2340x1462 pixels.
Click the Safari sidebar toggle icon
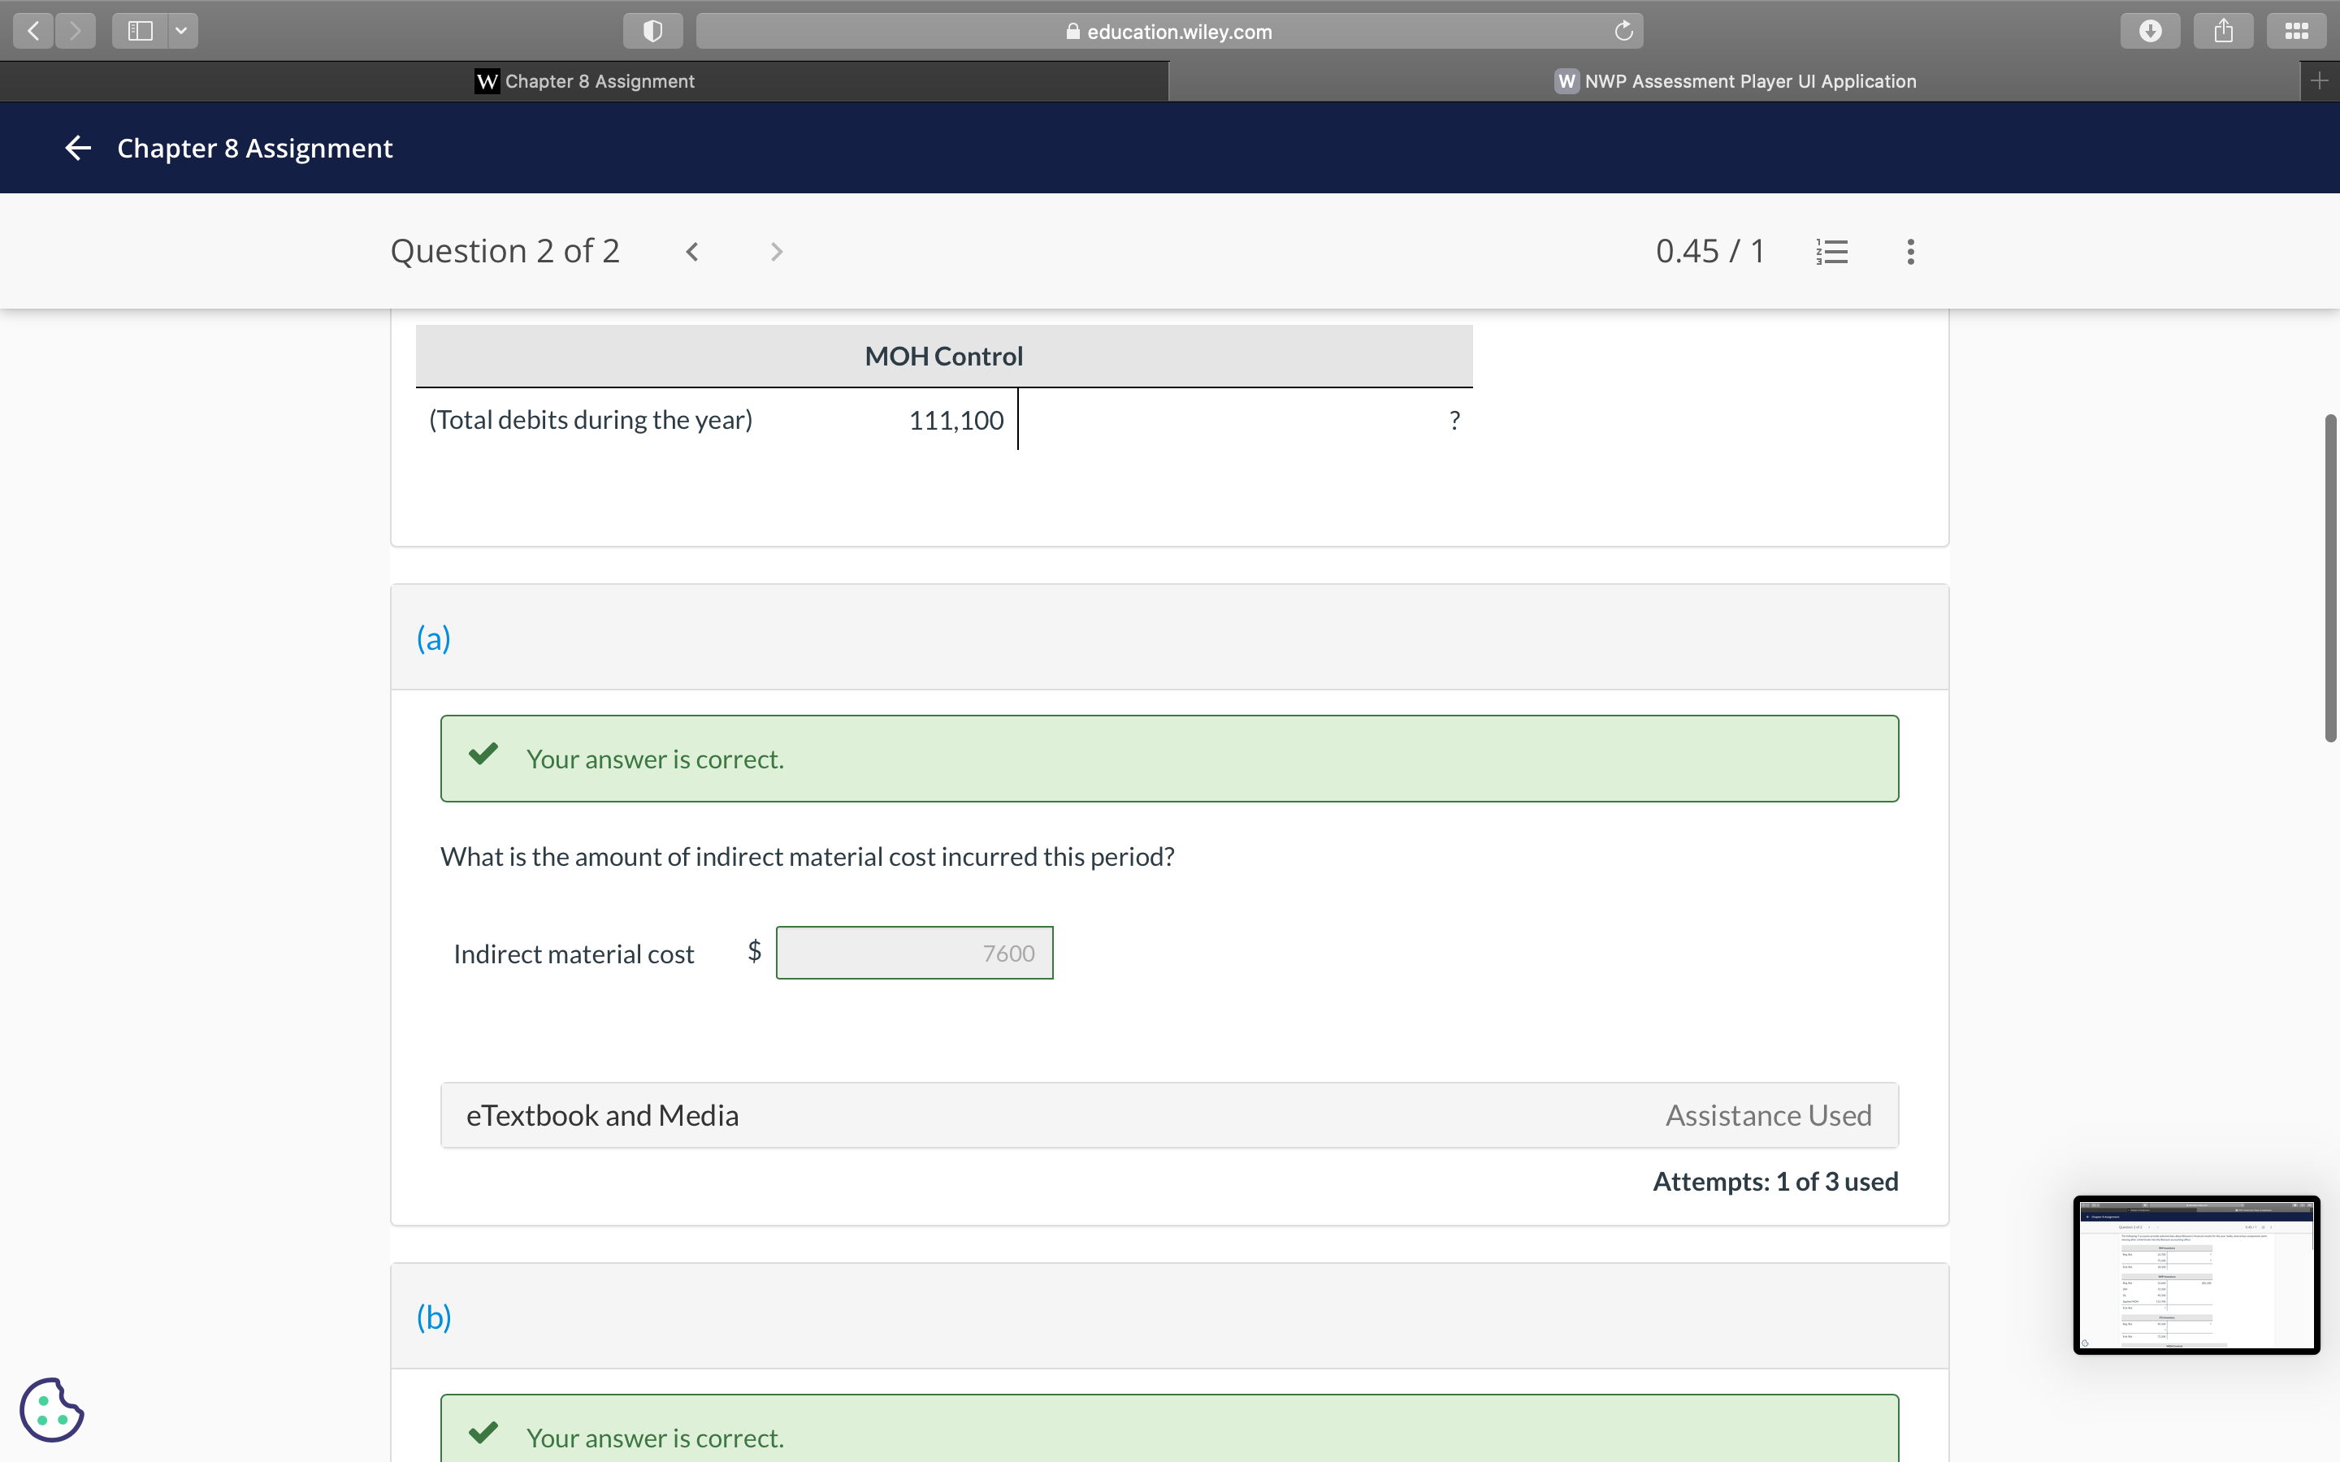pyautogui.click(x=141, y=31)
